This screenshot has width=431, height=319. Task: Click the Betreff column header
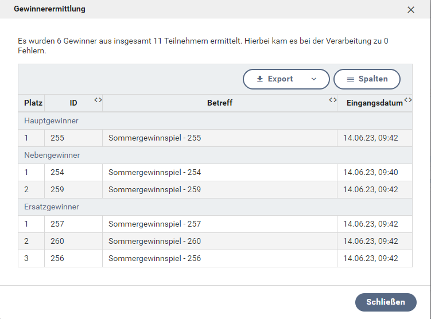click(x=219, y=103)
